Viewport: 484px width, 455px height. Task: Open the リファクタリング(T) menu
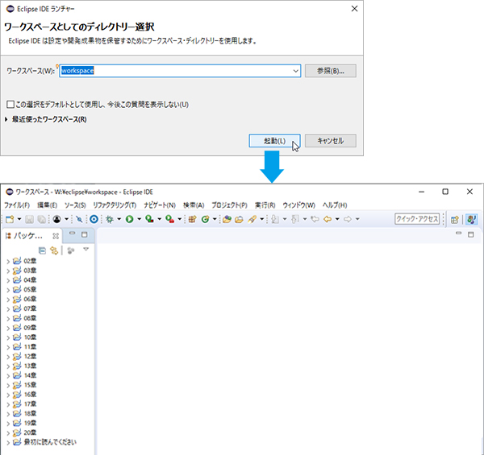coord(115,205)
